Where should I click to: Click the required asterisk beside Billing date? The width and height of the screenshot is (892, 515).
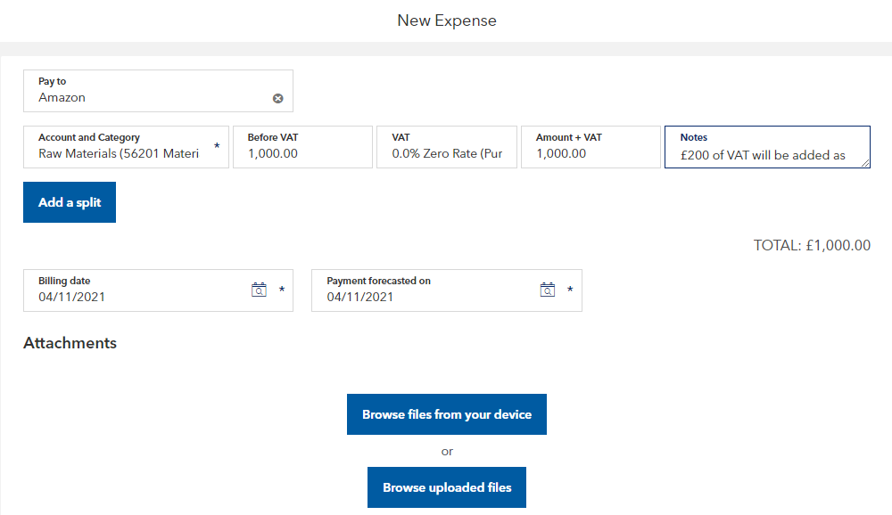point(282,290)
